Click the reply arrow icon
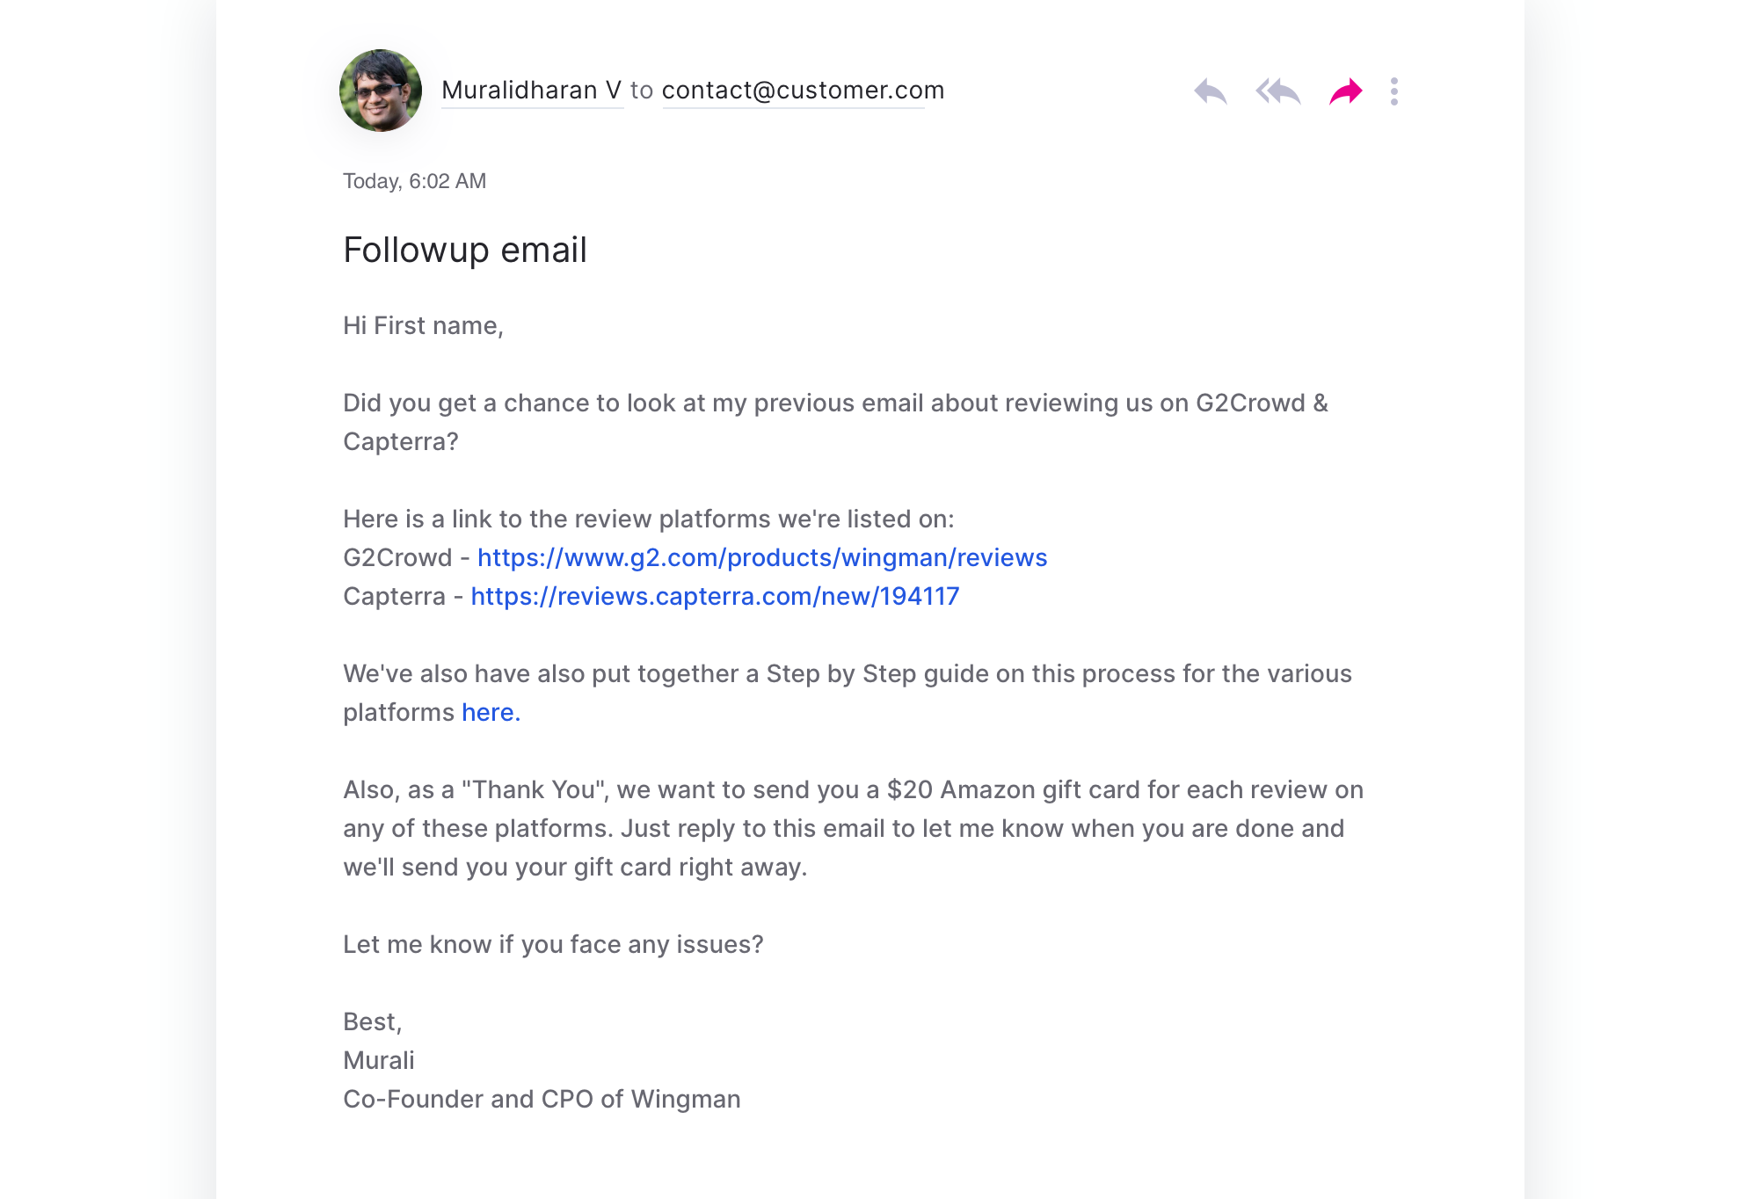This screenshot has height=1199, width=1739. pyautogui.click(x=1210, y=91)
